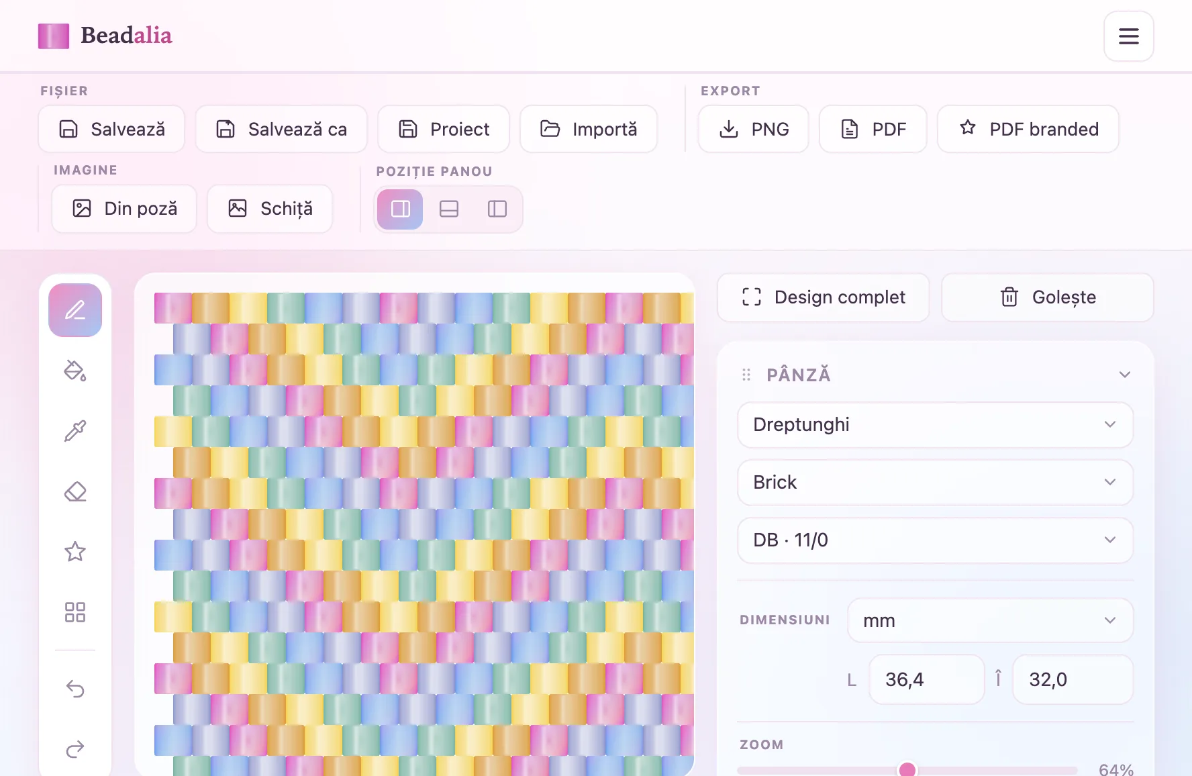Click the 64% zoom value
Viewport: 1192px width, 776px height.
pyautogui.click(x=1115, y=769)
